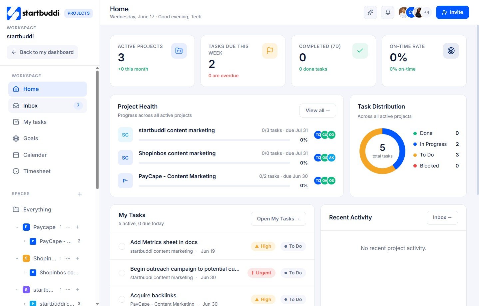
Task: Open the AI sparkle assistant icon
Action: pyautogui.click(x=370, y=12)
